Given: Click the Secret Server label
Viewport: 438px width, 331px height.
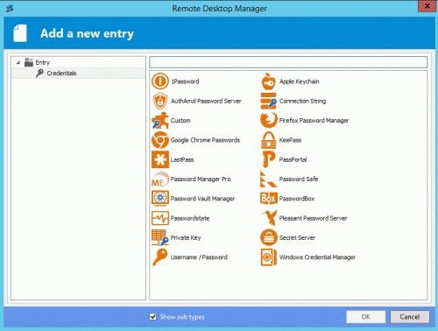Looking at the screenshot, I should [297, 238].
